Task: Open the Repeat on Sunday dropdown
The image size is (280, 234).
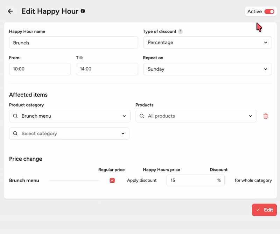Action: tap(207, 69)
